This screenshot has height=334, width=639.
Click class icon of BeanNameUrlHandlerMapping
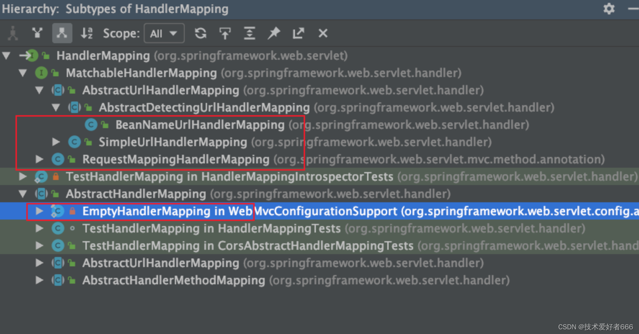coord(91,125)
